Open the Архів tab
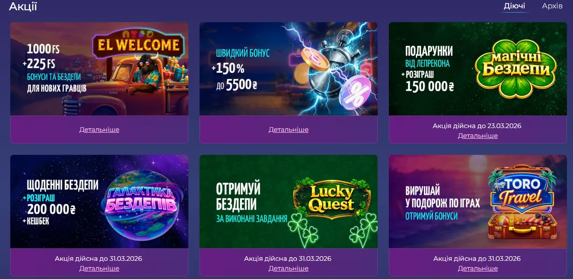 click(552, 6)
